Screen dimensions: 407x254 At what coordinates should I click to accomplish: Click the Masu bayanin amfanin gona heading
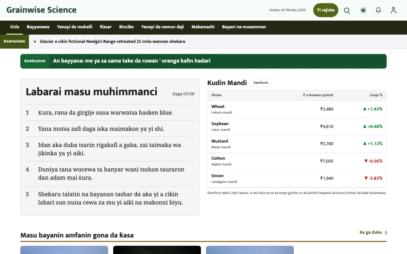tap(77, 235)
